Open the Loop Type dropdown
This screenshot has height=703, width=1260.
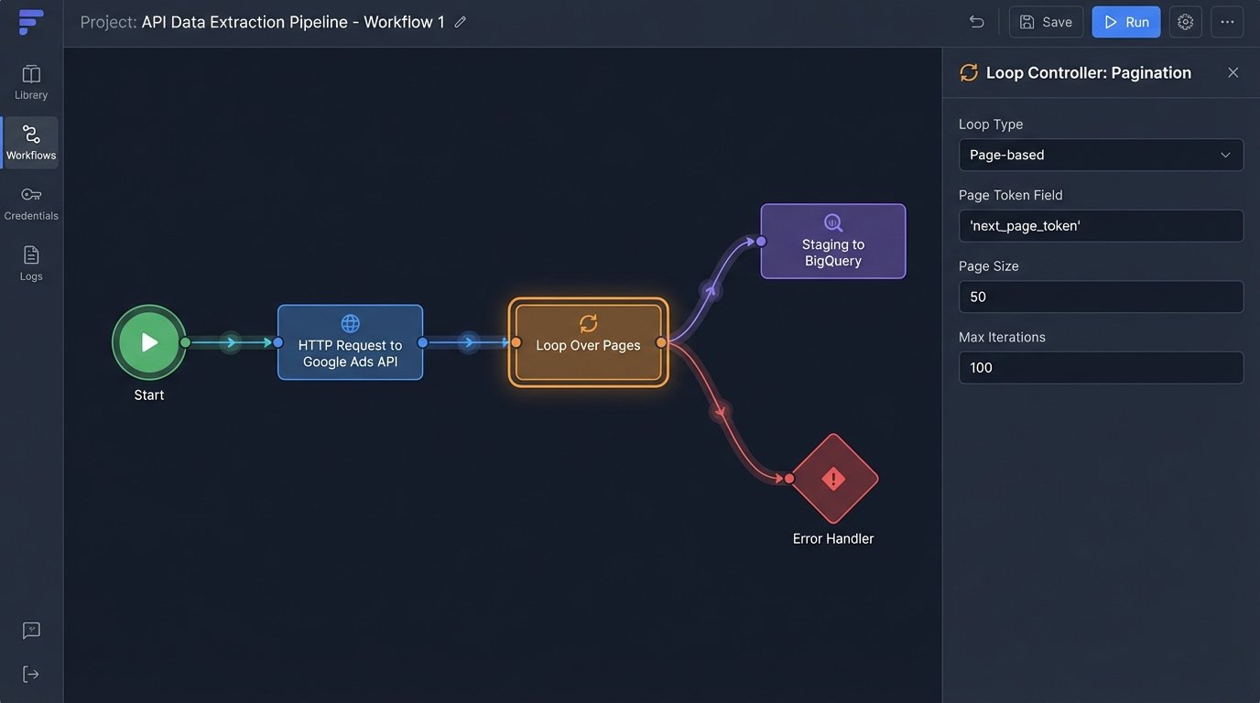coord(1100,155)
